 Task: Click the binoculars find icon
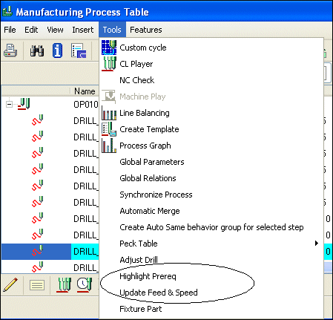pos(37,50)
